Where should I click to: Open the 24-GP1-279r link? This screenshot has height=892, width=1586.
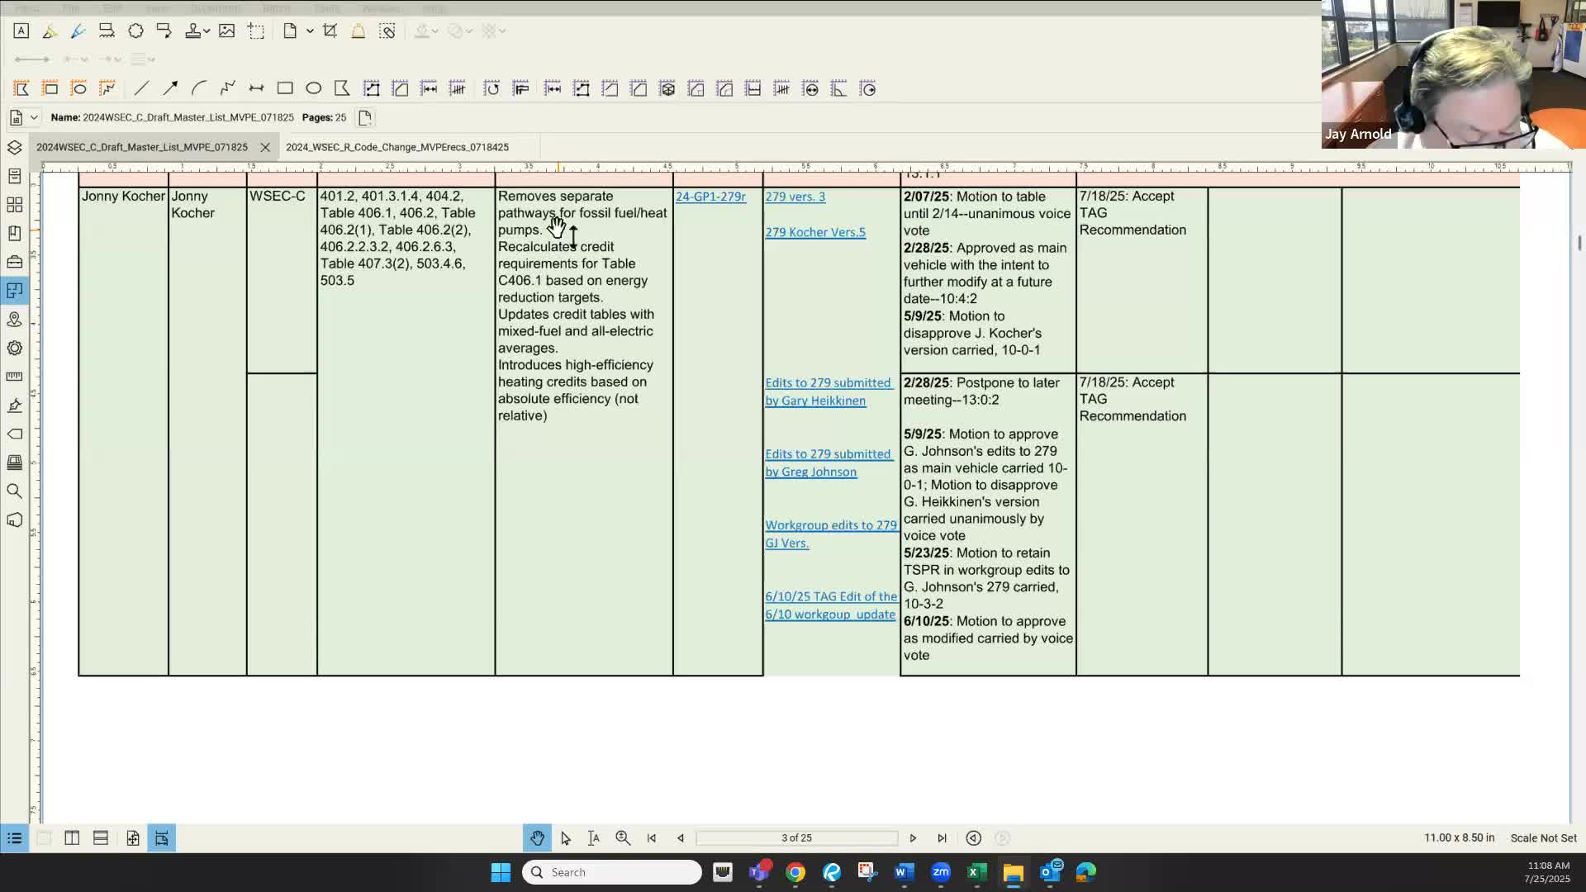[x=710, y=197]
